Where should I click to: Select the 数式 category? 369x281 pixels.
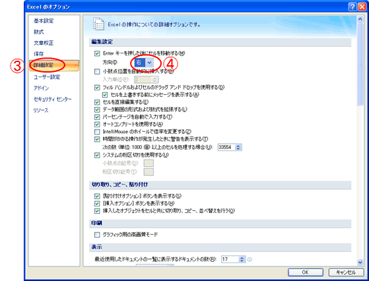click(39, 32)
